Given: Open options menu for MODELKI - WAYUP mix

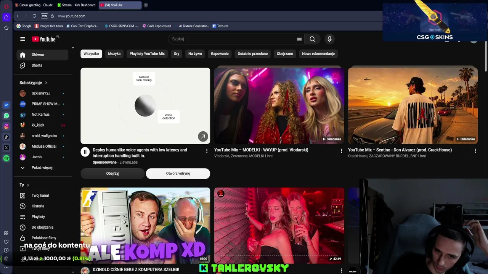Looking at the screenshot, I should pyautogui.click(x=341, y=151).
